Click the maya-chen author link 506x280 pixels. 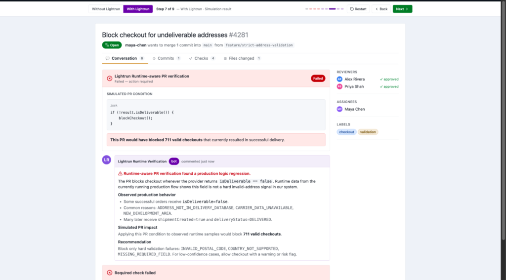coord(135,45)
